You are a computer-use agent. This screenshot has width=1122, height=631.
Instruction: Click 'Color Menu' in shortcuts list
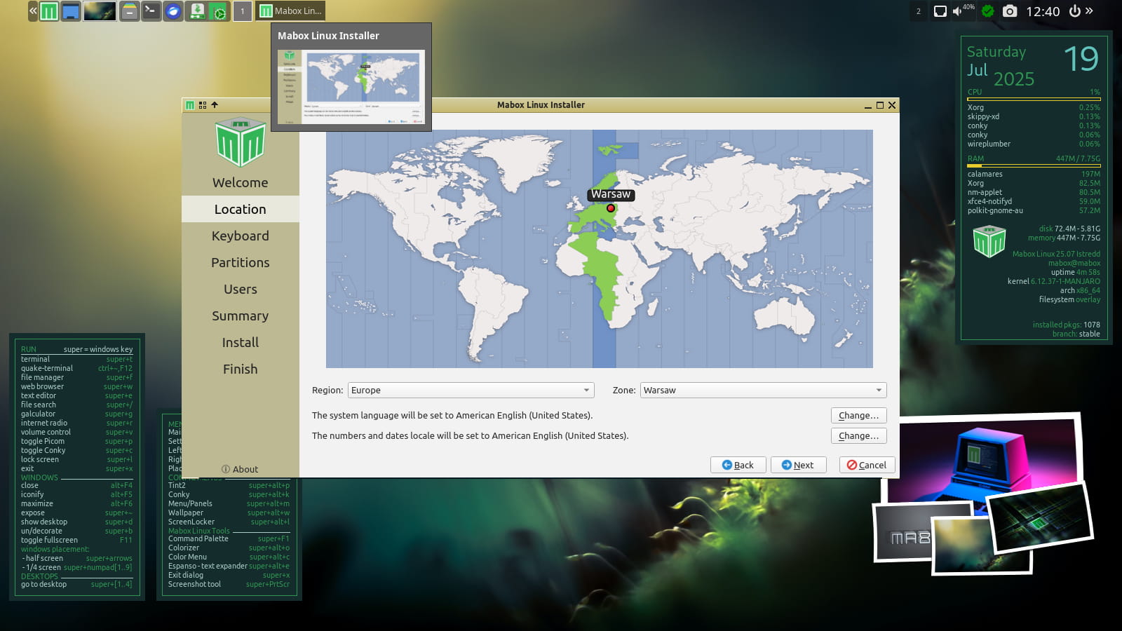tap(187, 557)
